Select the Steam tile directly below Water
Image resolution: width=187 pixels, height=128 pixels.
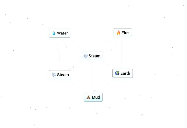[x=60, y=75]
